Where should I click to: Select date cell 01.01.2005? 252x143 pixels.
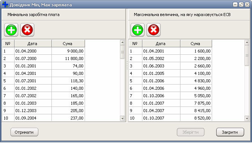tap(161, 73)
